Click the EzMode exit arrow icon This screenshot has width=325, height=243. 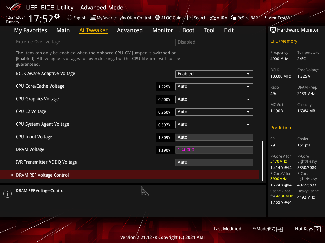pos(280,229)
